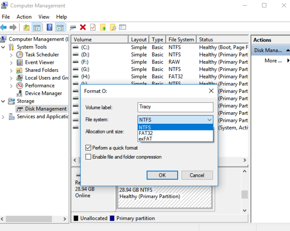Uncheck Perform a quick format
This screenshot has width=290, height=231.
click(x=88, y=148)
